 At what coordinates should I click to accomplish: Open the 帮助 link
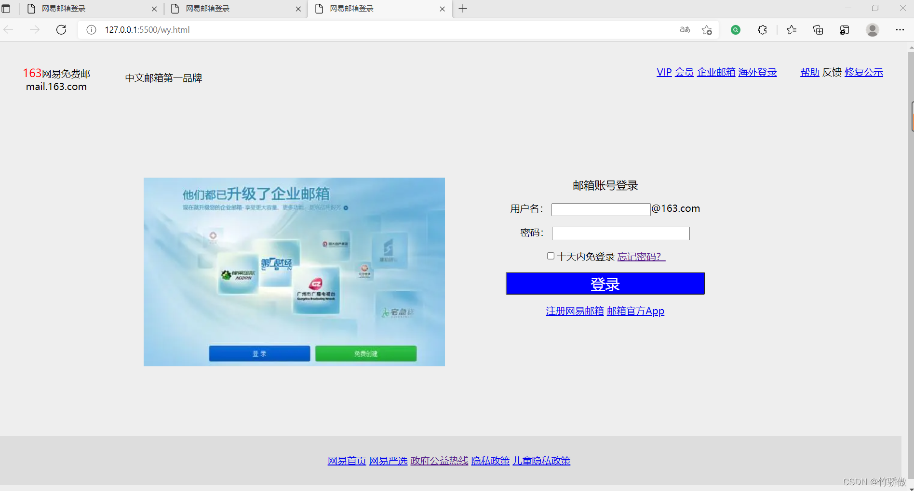[810, 72]
